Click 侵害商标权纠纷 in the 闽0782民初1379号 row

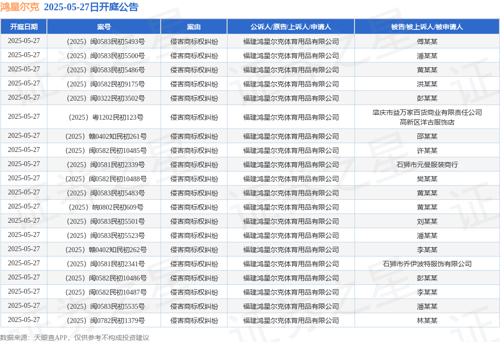194,321
